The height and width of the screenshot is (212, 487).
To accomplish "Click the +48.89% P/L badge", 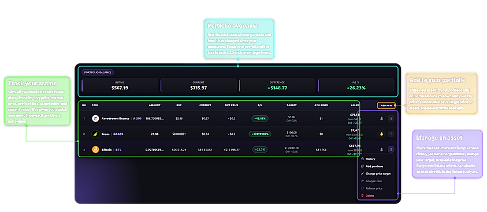I will click(260, 119).
